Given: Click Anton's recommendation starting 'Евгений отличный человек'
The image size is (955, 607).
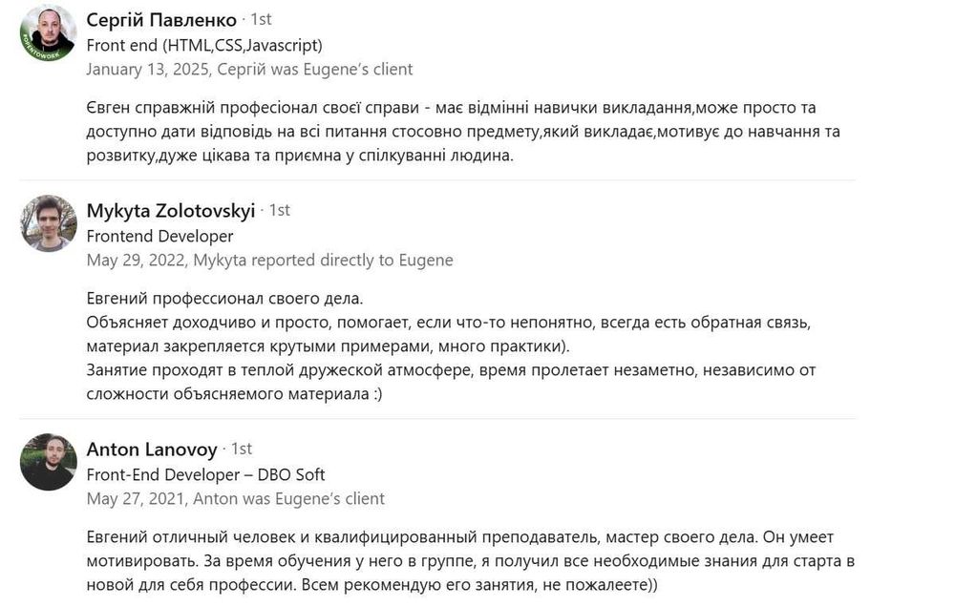Looking at the screenshot, I should [x=470, y=560].
